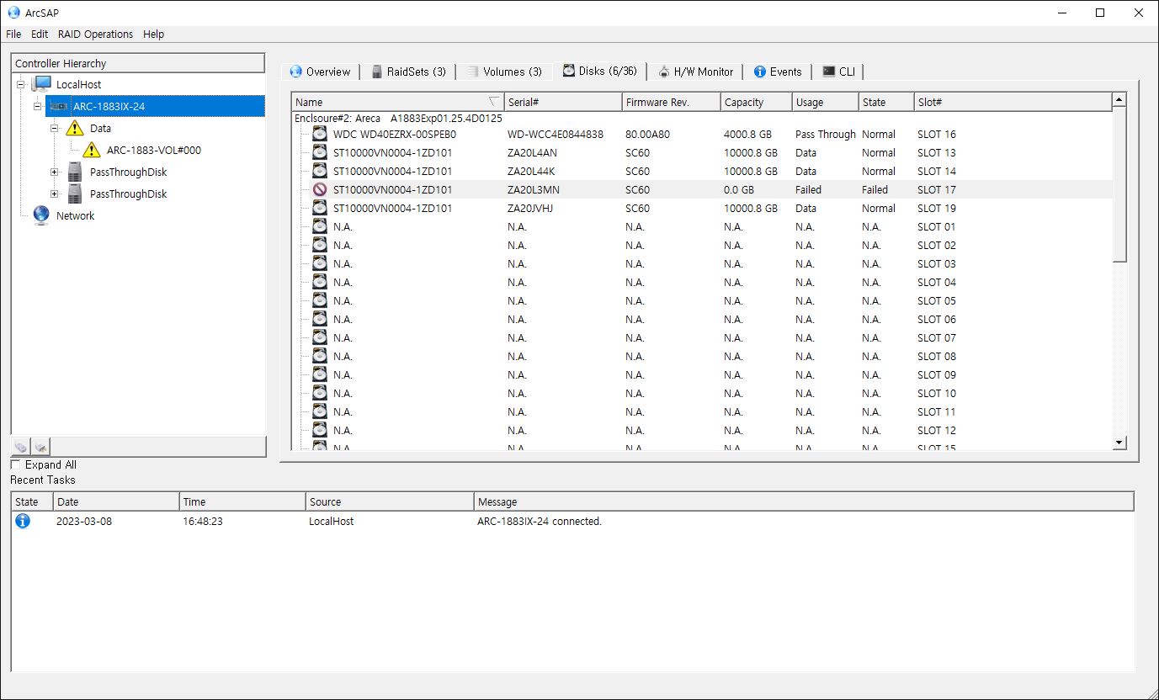Click the disk icon in the SLOT 03 row

click(x=320, y=263)
